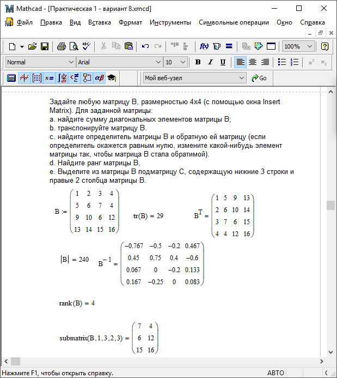Screen dimensions: 337x378
Task: Click the Paste clipboard icon
Action: 128,46
